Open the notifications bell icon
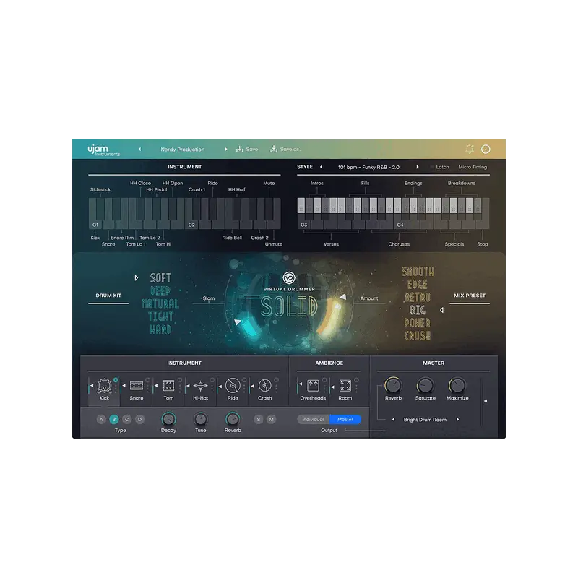578x578 pixels. click(469, 149)
